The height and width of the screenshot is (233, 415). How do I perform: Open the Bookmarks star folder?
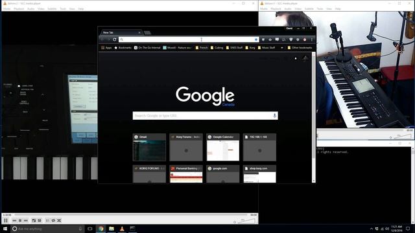[x=123, y=47]
